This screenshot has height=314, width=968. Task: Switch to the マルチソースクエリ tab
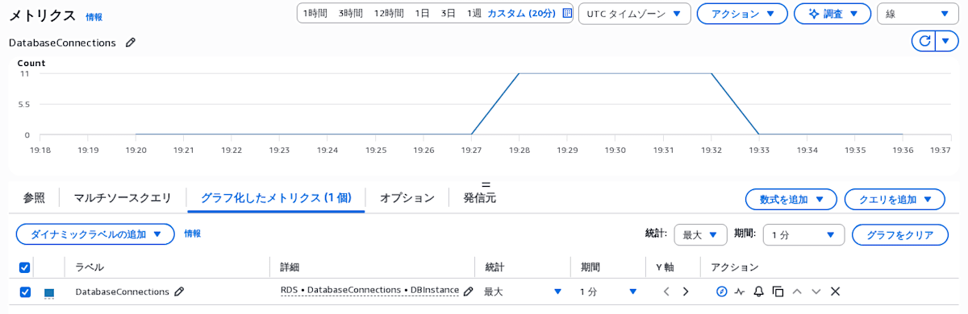(x=123, y=198)
